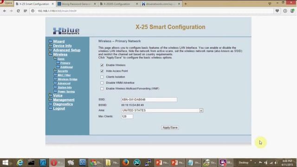
Task: Launch Internet Explorer from the taskbar
Action: [19, 163]
